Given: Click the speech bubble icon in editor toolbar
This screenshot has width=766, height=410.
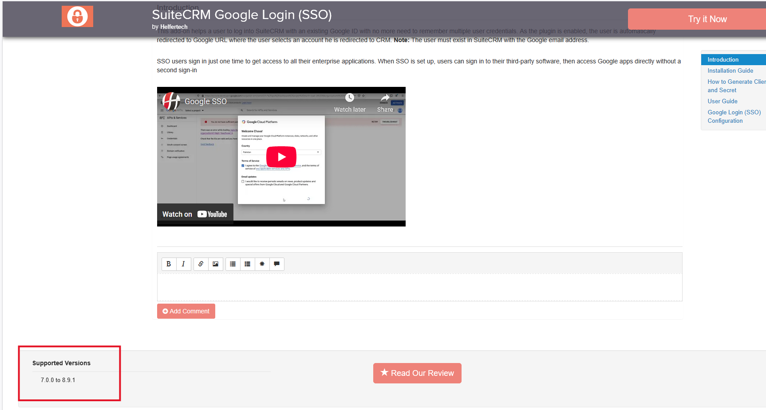Looking at the screenshot, I should 277,264.
